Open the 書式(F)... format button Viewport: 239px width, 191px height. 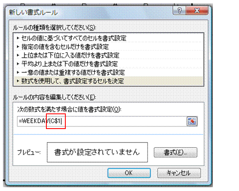point(176,152)
